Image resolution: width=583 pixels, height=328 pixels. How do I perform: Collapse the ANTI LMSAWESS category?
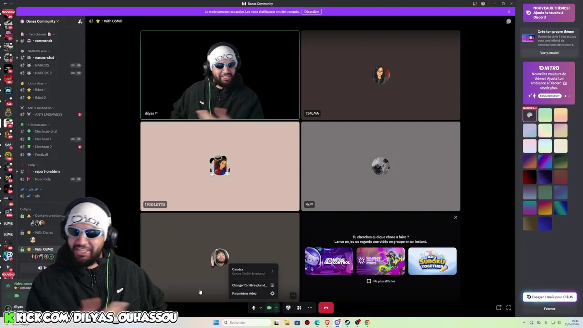point(38,108)
